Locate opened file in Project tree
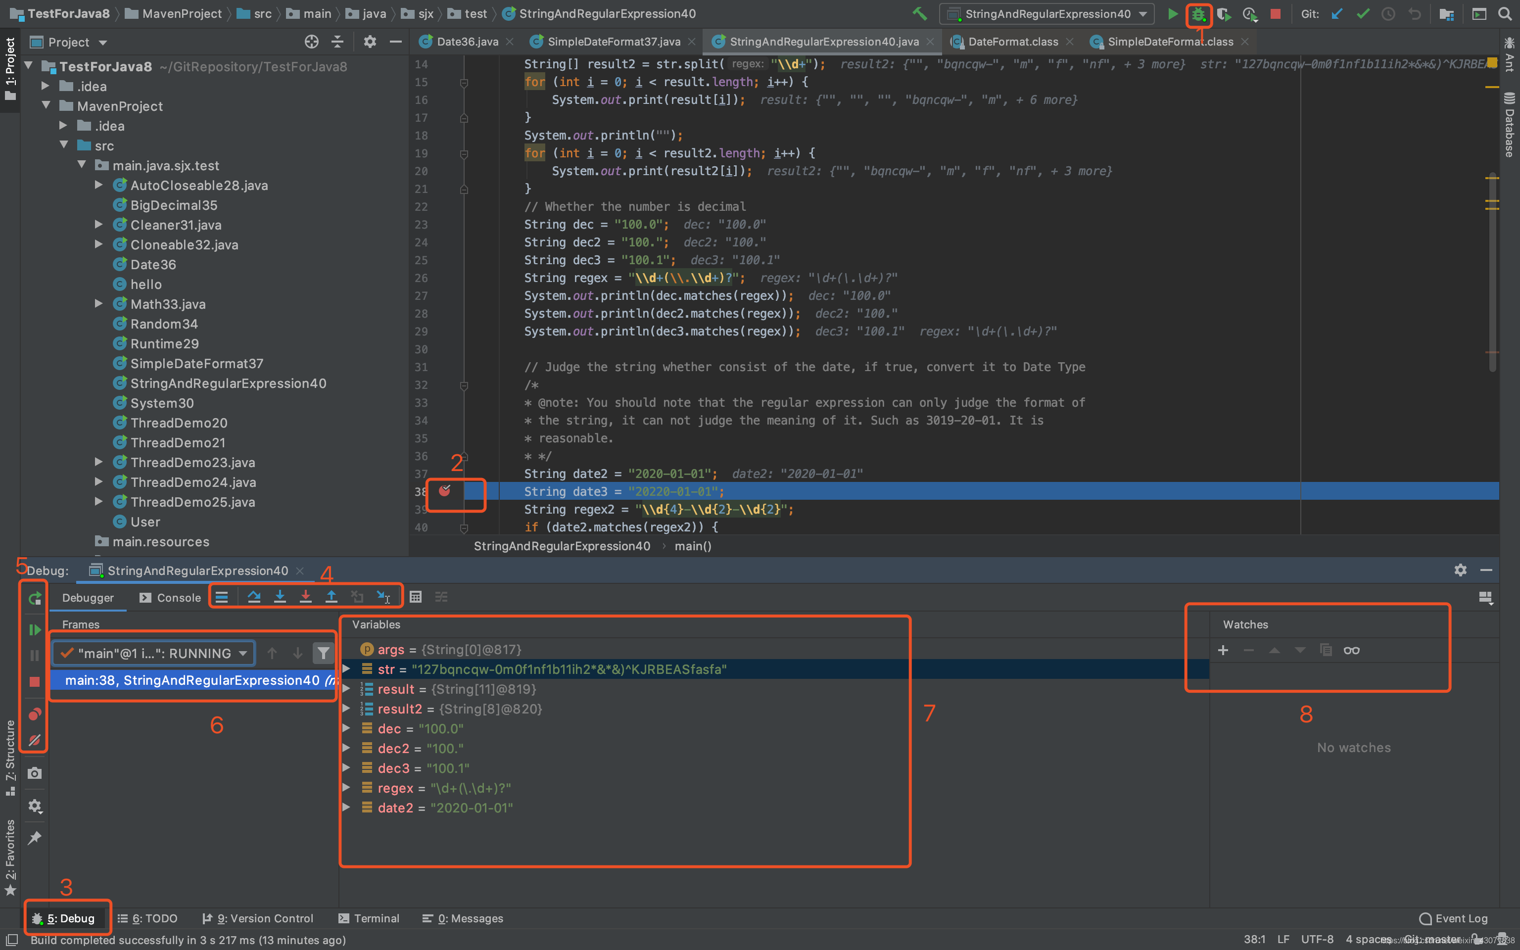The height and width of the screenshot is (950, 1520). coord(312,42)
